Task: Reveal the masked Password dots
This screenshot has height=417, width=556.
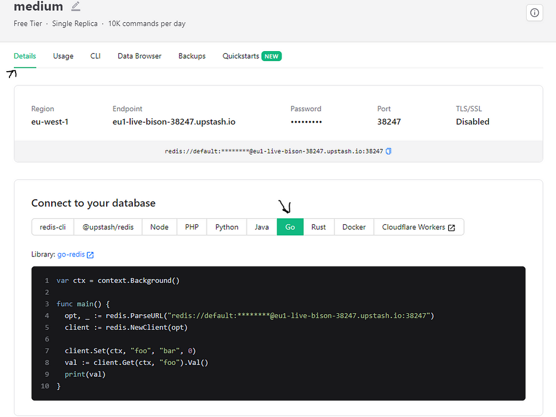Action: click(306, 122)
